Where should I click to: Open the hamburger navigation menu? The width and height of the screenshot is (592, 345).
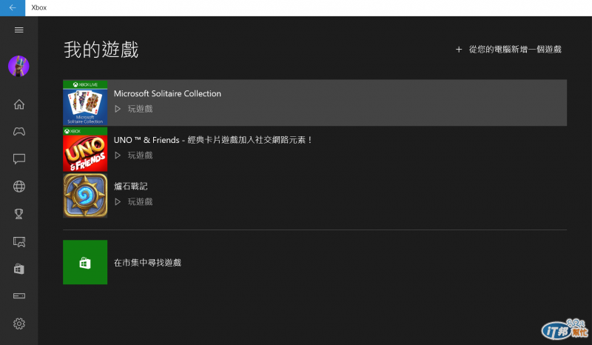coord(19,30)
